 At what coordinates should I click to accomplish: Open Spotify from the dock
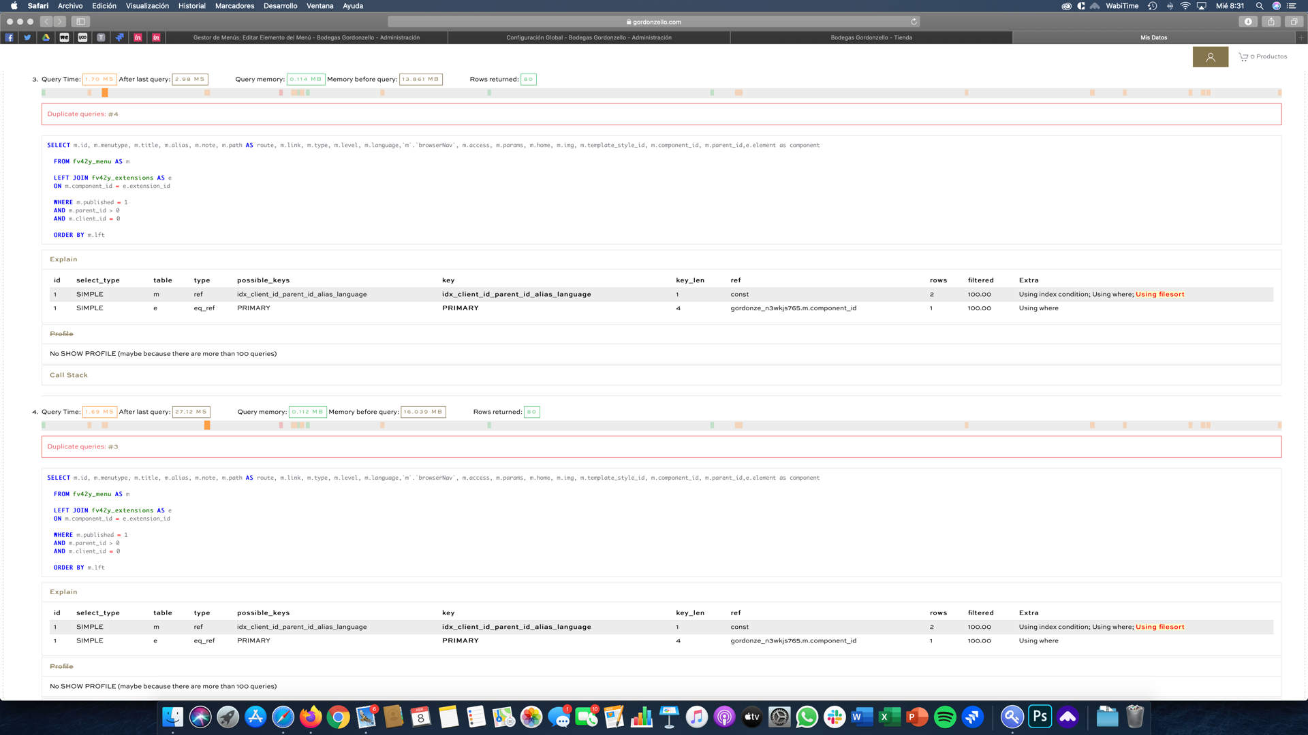944,717
